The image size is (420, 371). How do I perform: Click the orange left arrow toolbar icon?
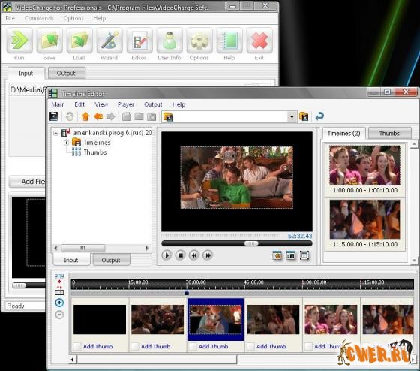(98, 116)
